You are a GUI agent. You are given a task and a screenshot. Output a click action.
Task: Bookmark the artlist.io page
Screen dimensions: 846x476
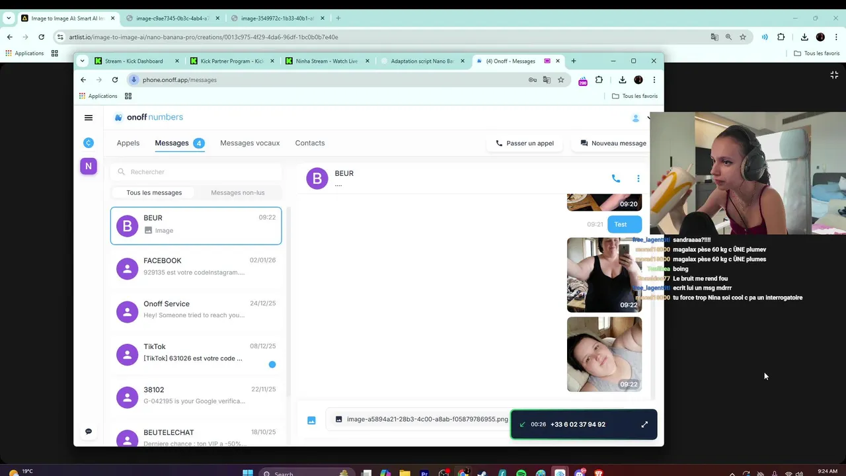743,37
